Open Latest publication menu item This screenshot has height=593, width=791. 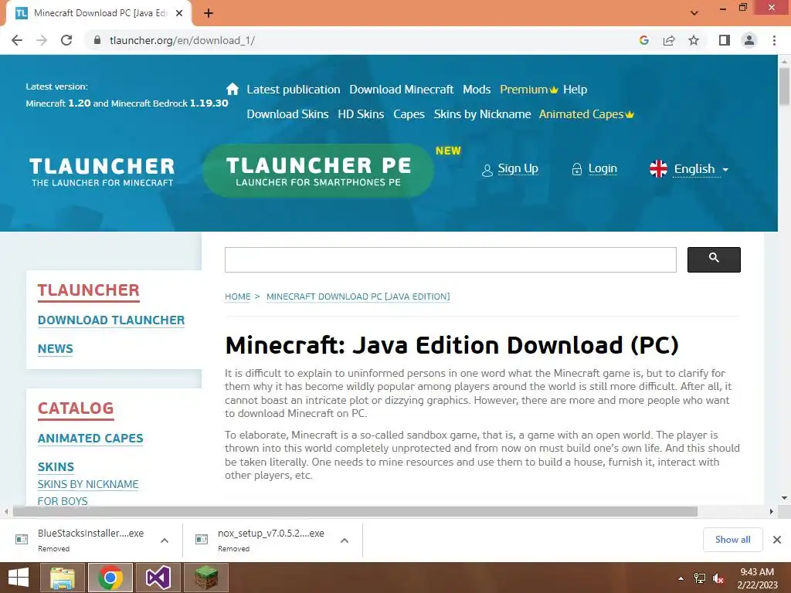[293, 90]
